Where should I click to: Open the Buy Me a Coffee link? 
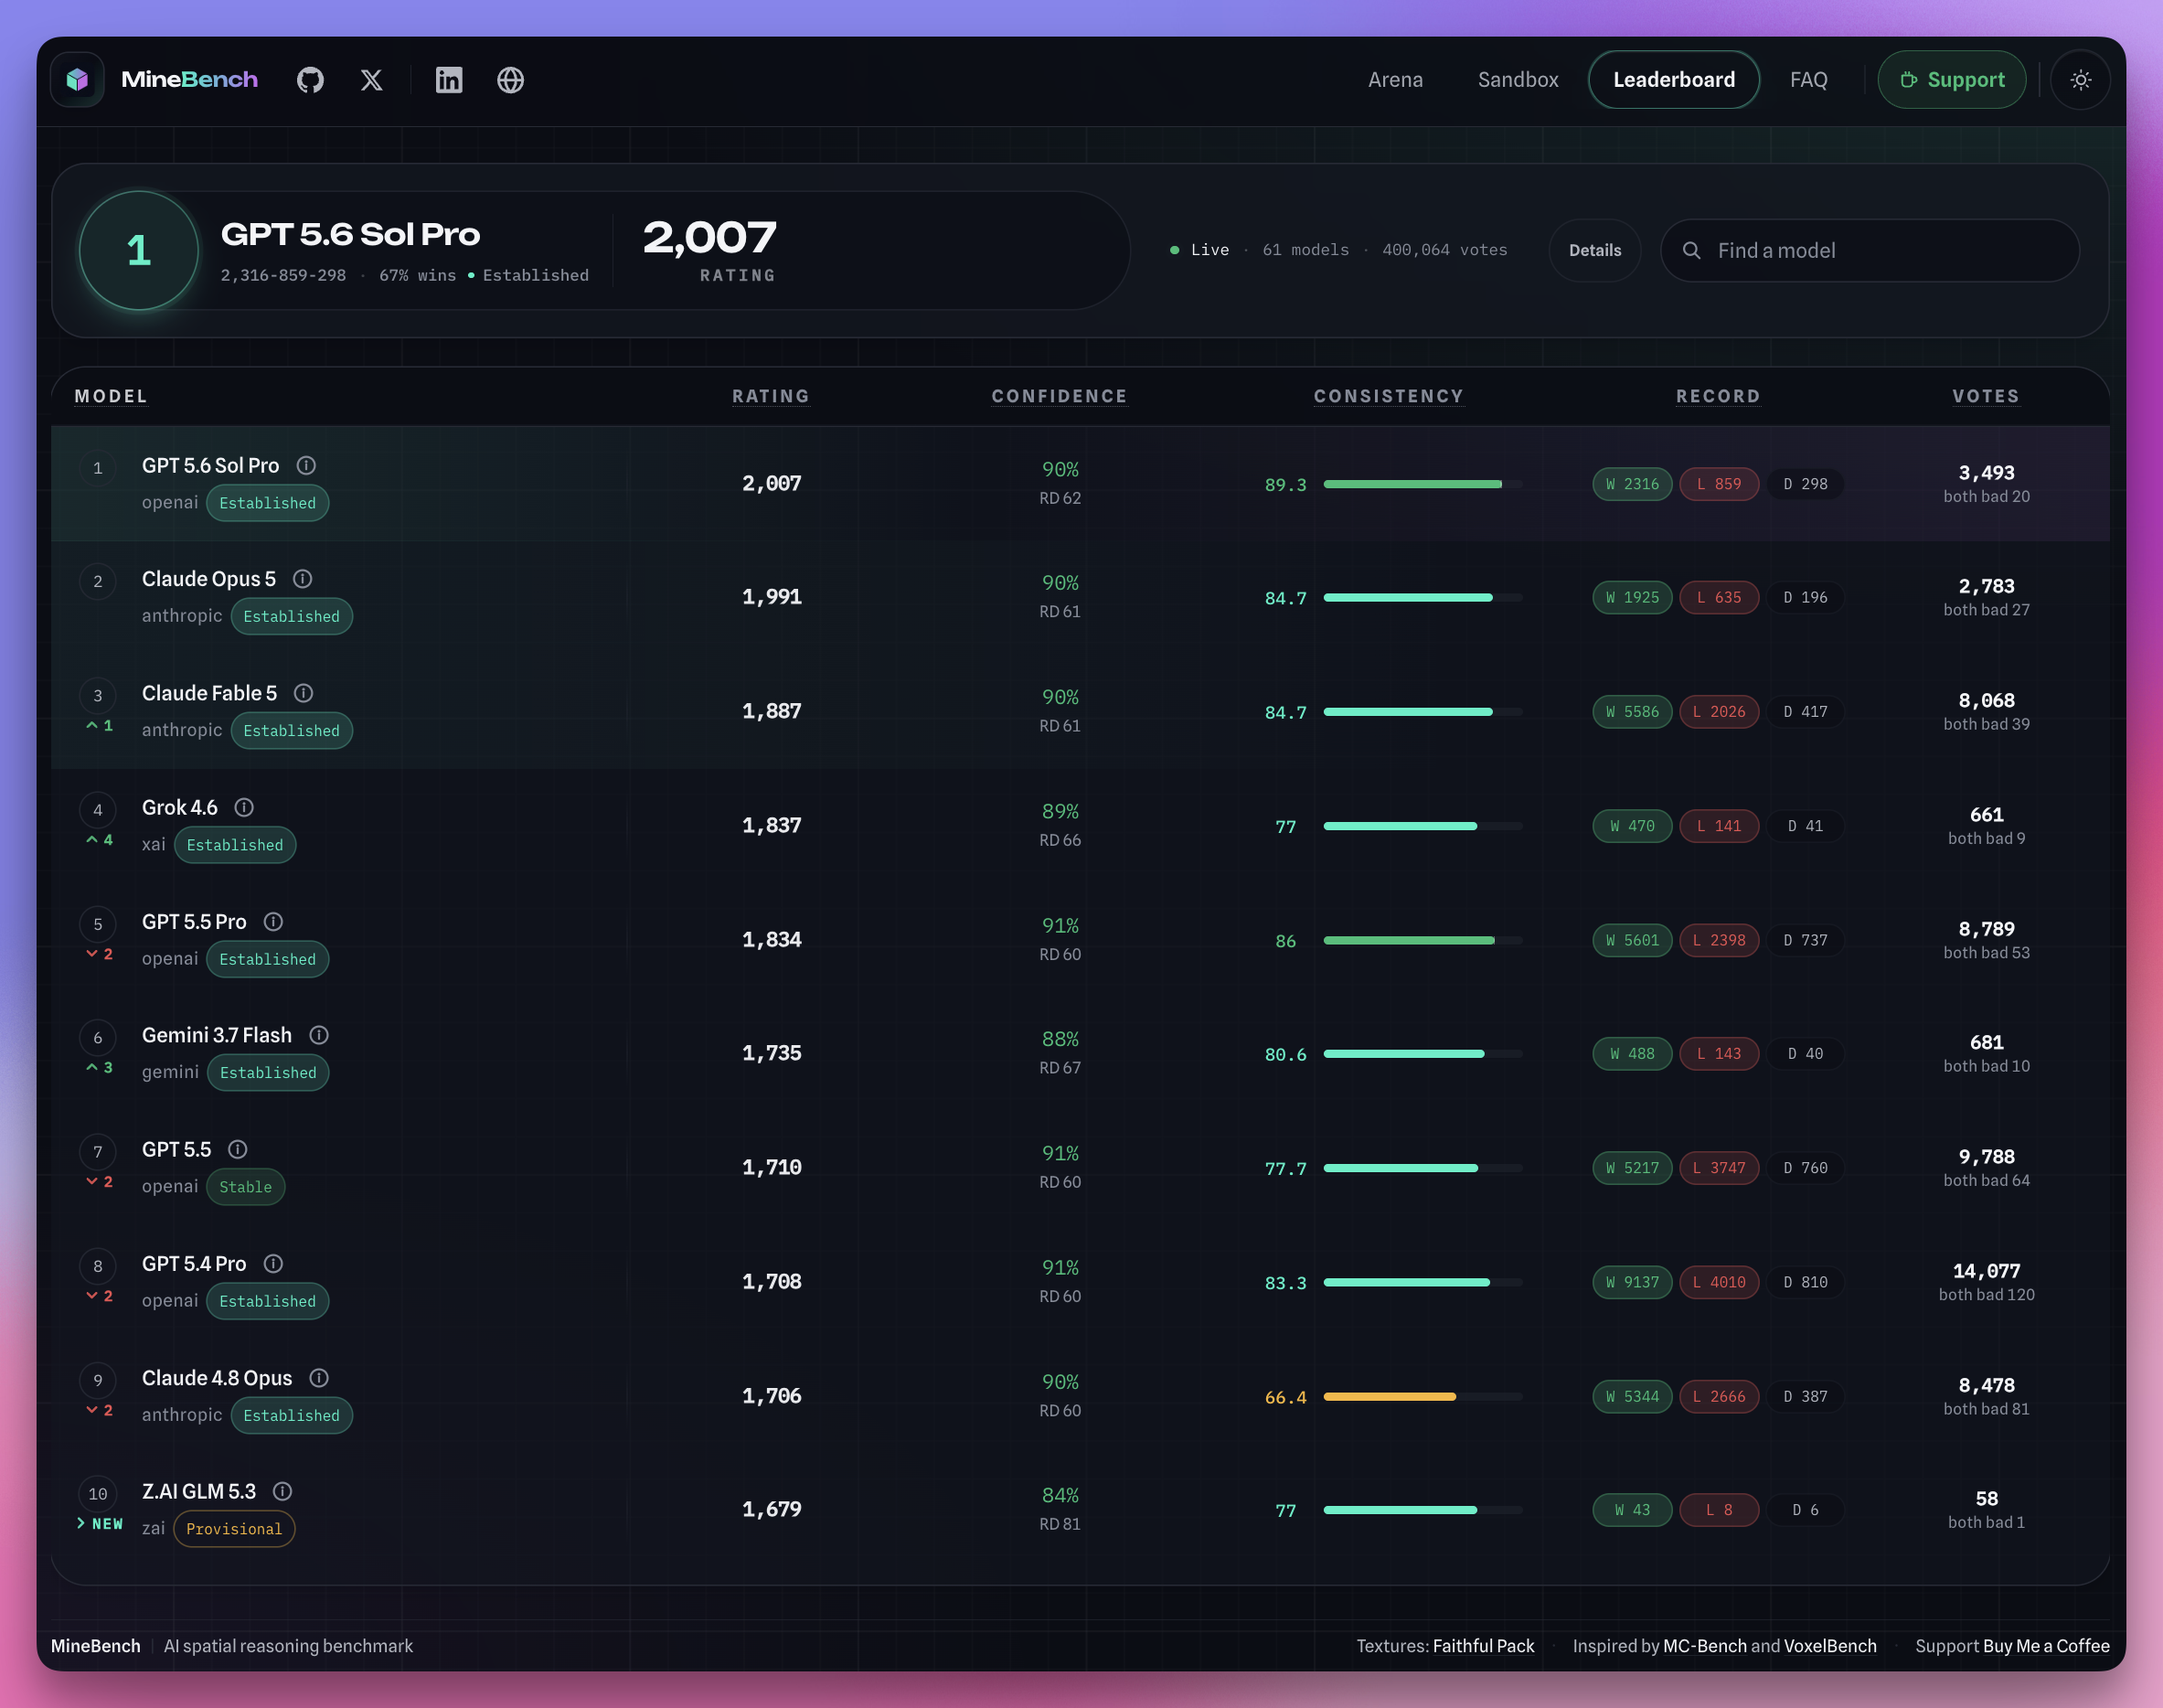(2046, 1646)
